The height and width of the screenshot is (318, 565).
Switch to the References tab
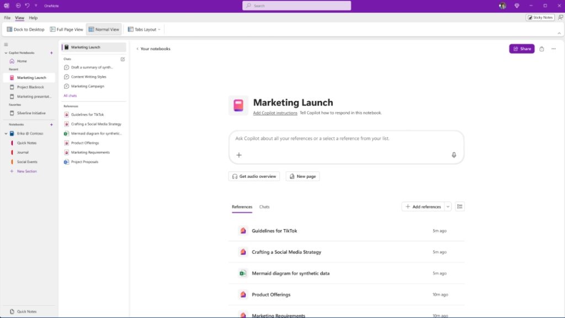coord(242,207)
